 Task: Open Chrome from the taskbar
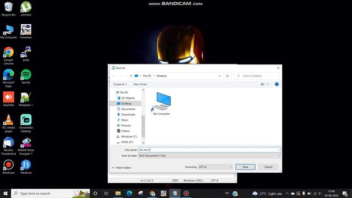click(152, 193)
